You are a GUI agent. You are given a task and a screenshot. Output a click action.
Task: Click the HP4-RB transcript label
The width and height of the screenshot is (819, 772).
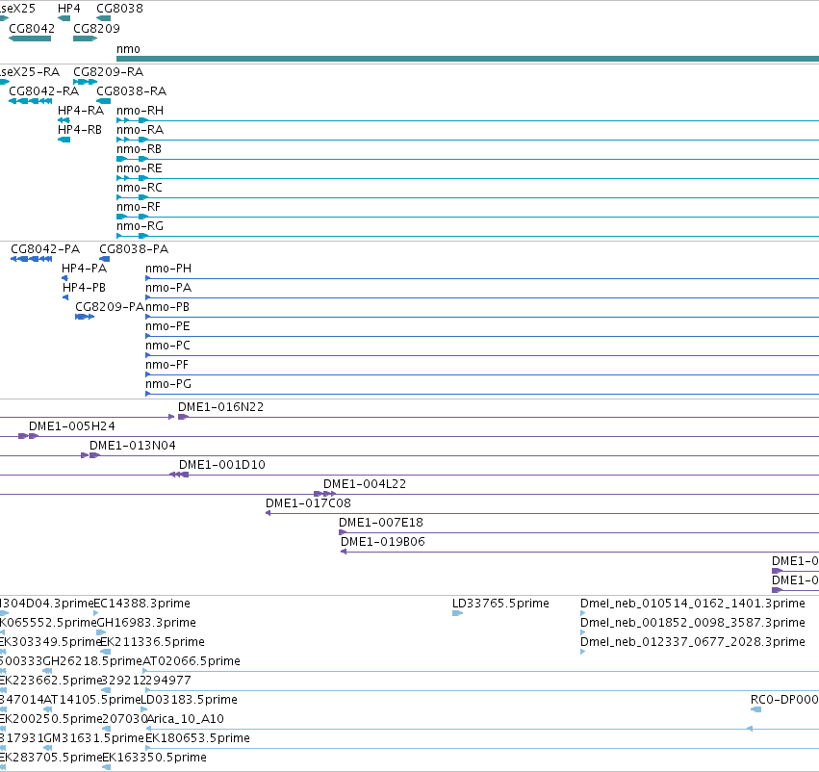[80, 130]
